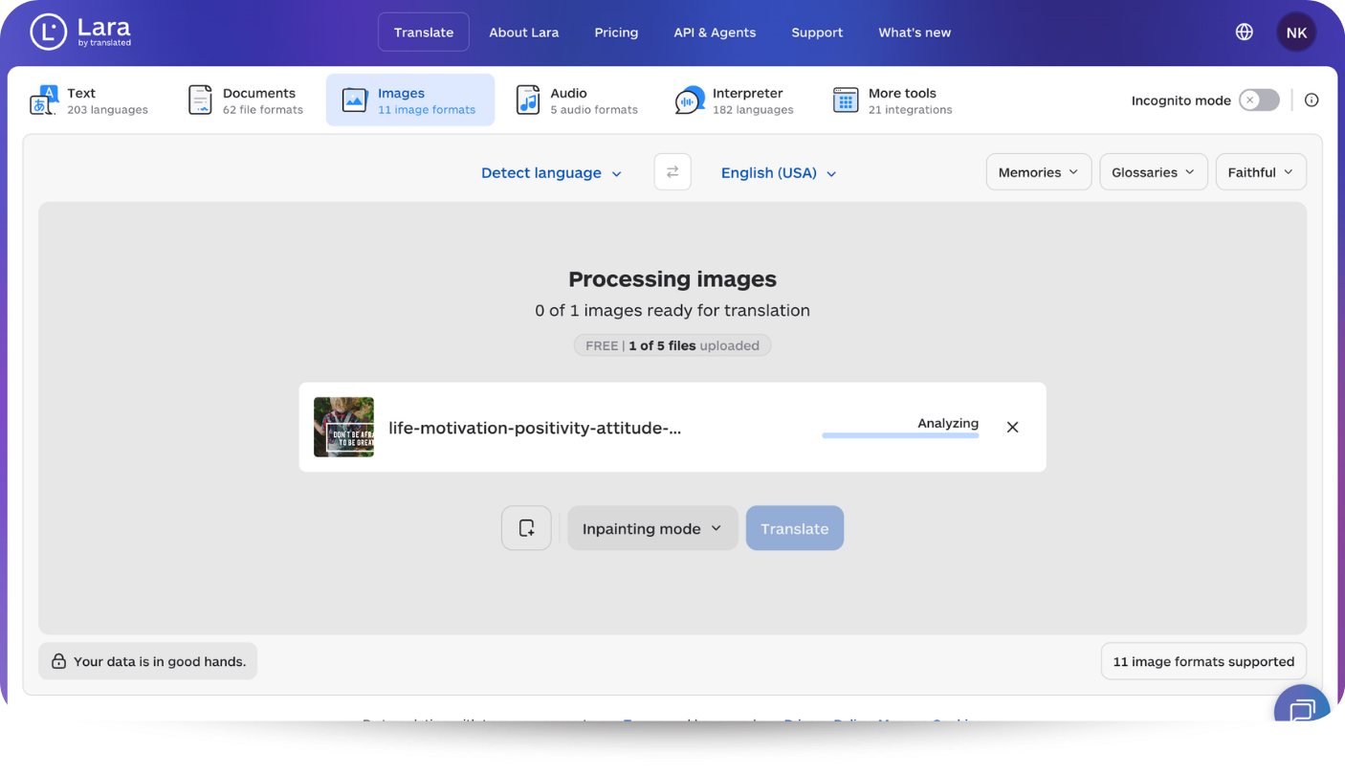Show Incognito mode info icon
The height and width of the screenshot is (775, 1345).
(1312, 100)
